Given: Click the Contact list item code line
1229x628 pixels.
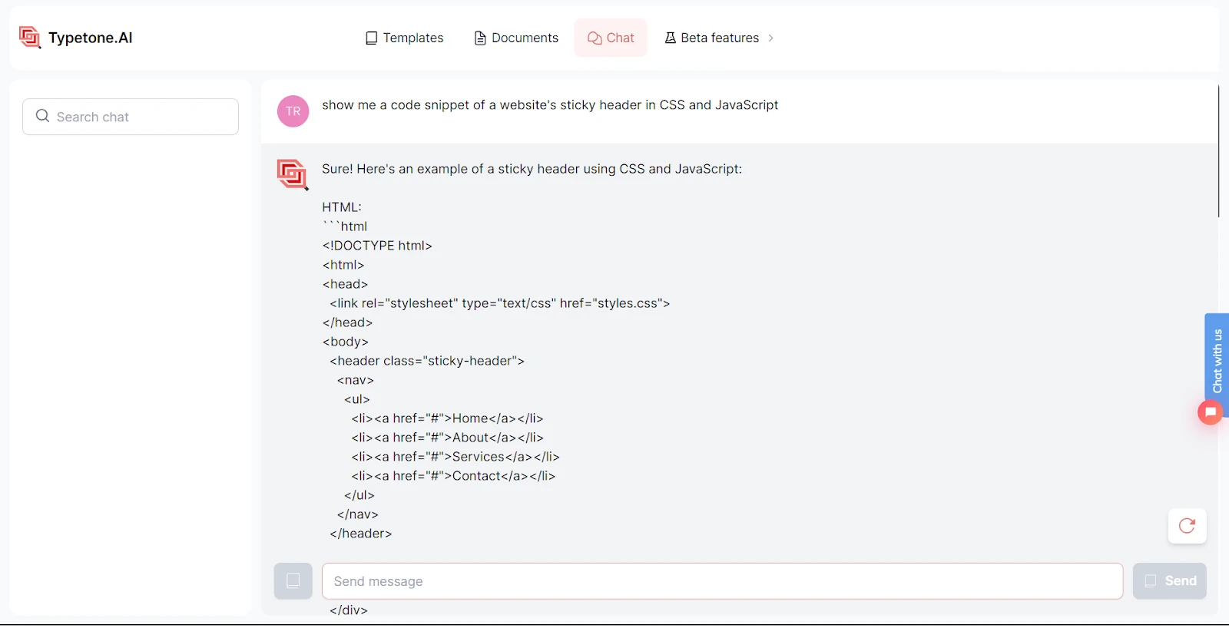Looking at the screenshot, I should pos(453,476).
